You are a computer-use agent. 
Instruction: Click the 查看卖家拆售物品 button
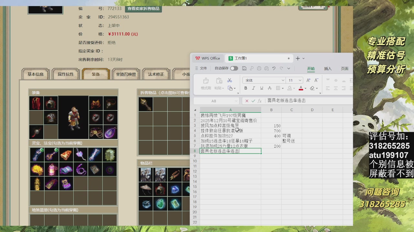click(143, 9)
